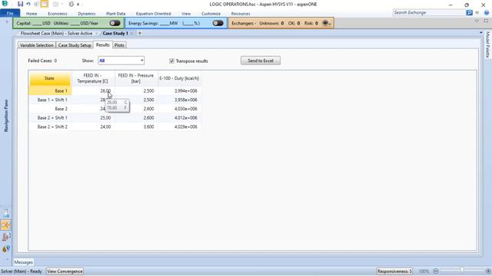Screen dimensions: 492x276
Task: Select the Base 1 state row
Action: 50,90
